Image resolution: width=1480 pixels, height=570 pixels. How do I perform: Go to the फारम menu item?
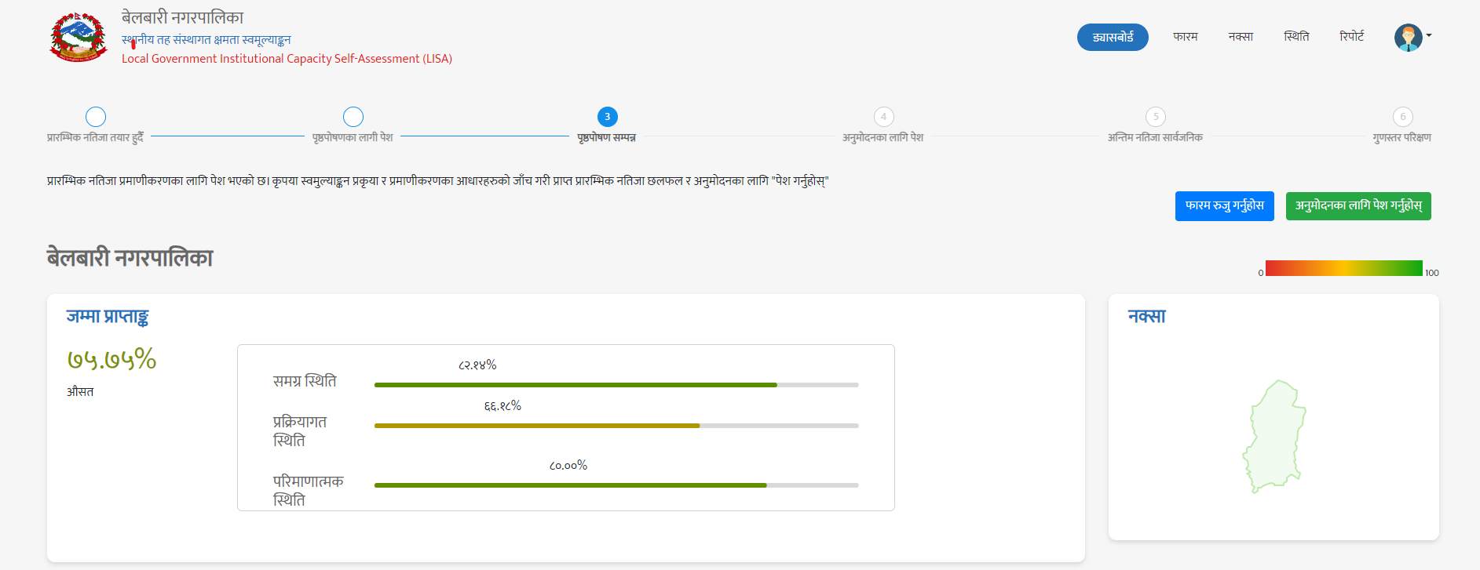point(1185,37)
